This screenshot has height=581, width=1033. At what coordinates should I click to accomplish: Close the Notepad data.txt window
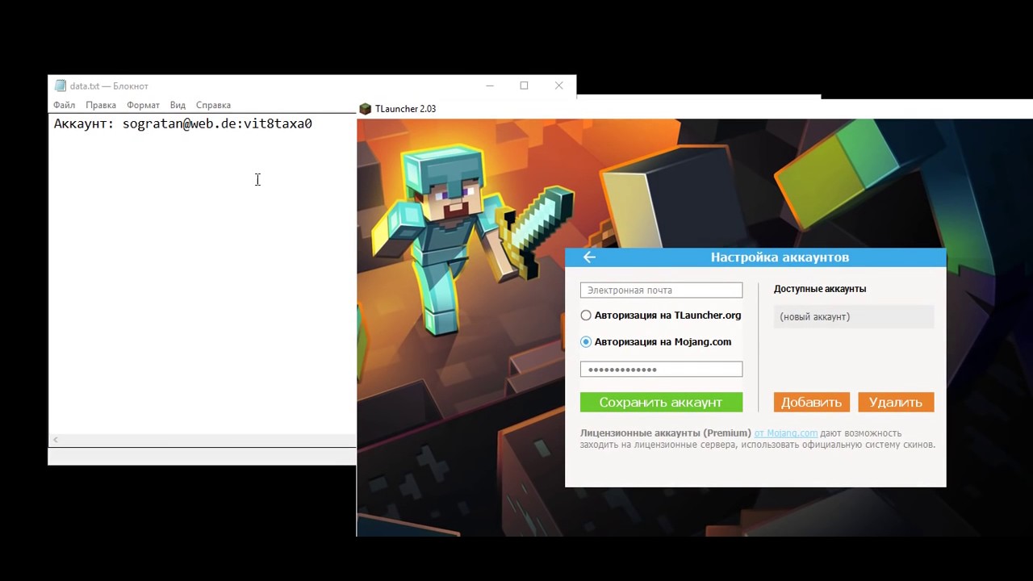pos(558,86)
